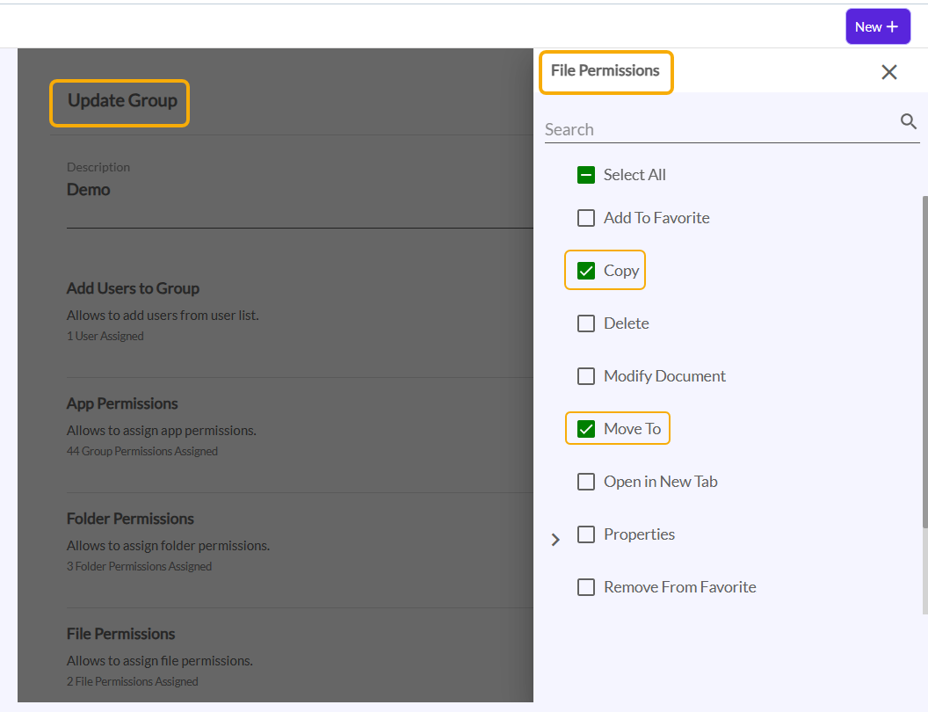
Task: Toggle the Select All checkbox
Action: tap(586, 175)
